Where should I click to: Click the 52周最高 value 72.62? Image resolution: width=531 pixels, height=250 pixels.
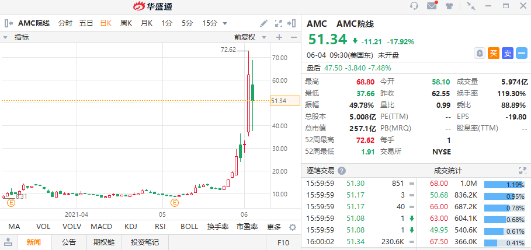click(x=366, y=140)
